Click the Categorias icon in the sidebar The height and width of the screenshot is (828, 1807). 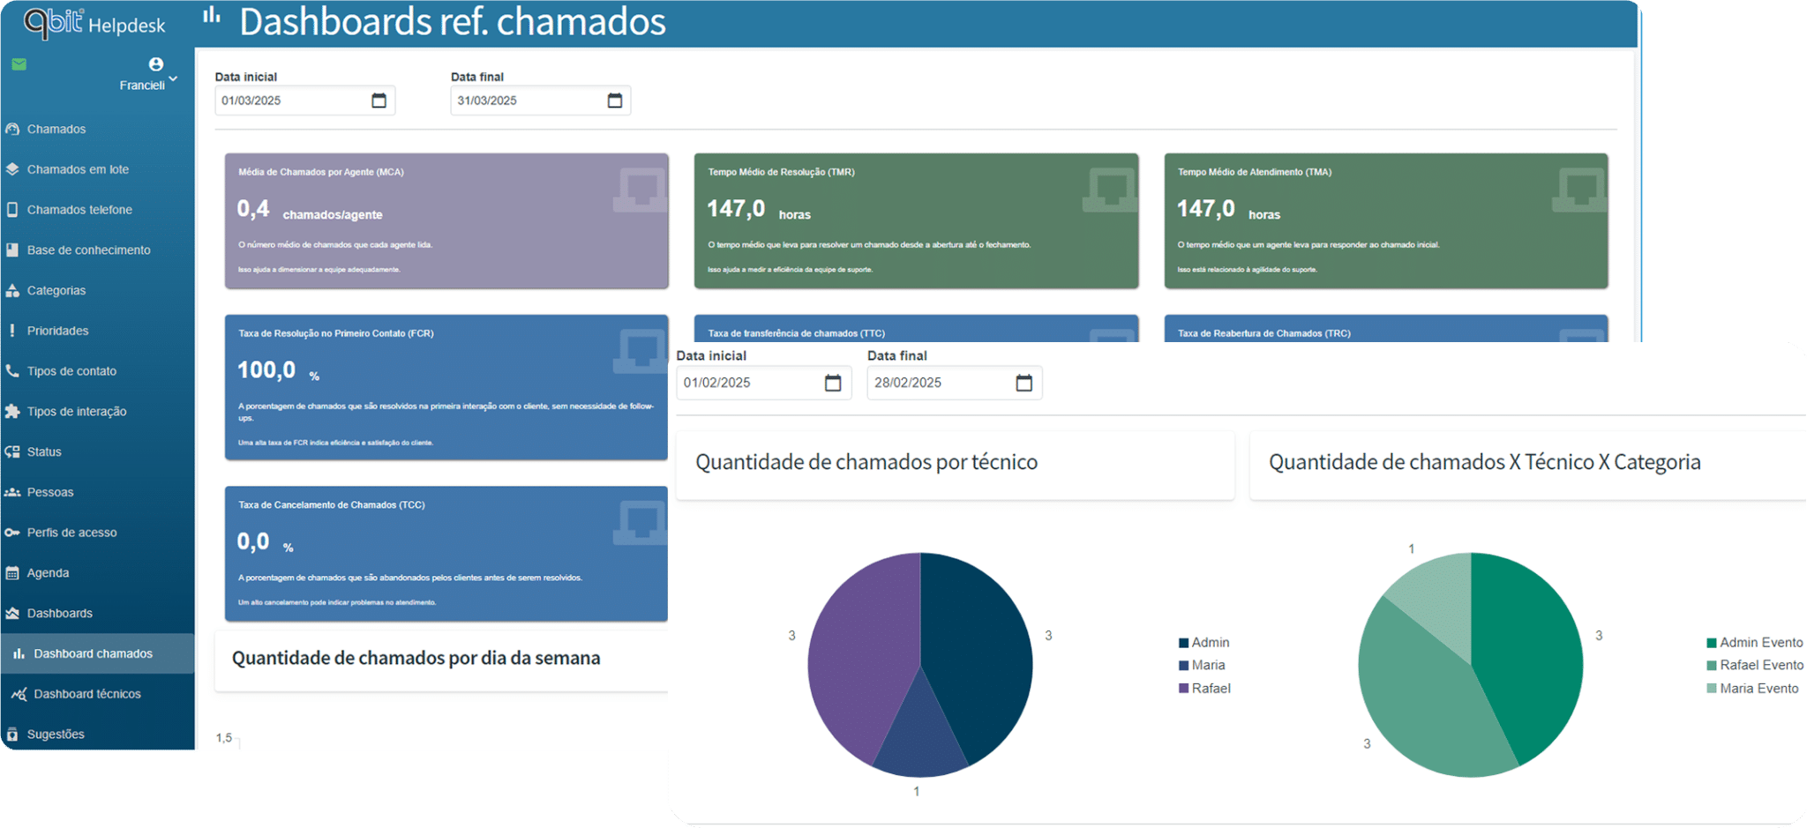click(x=11, y=289)
